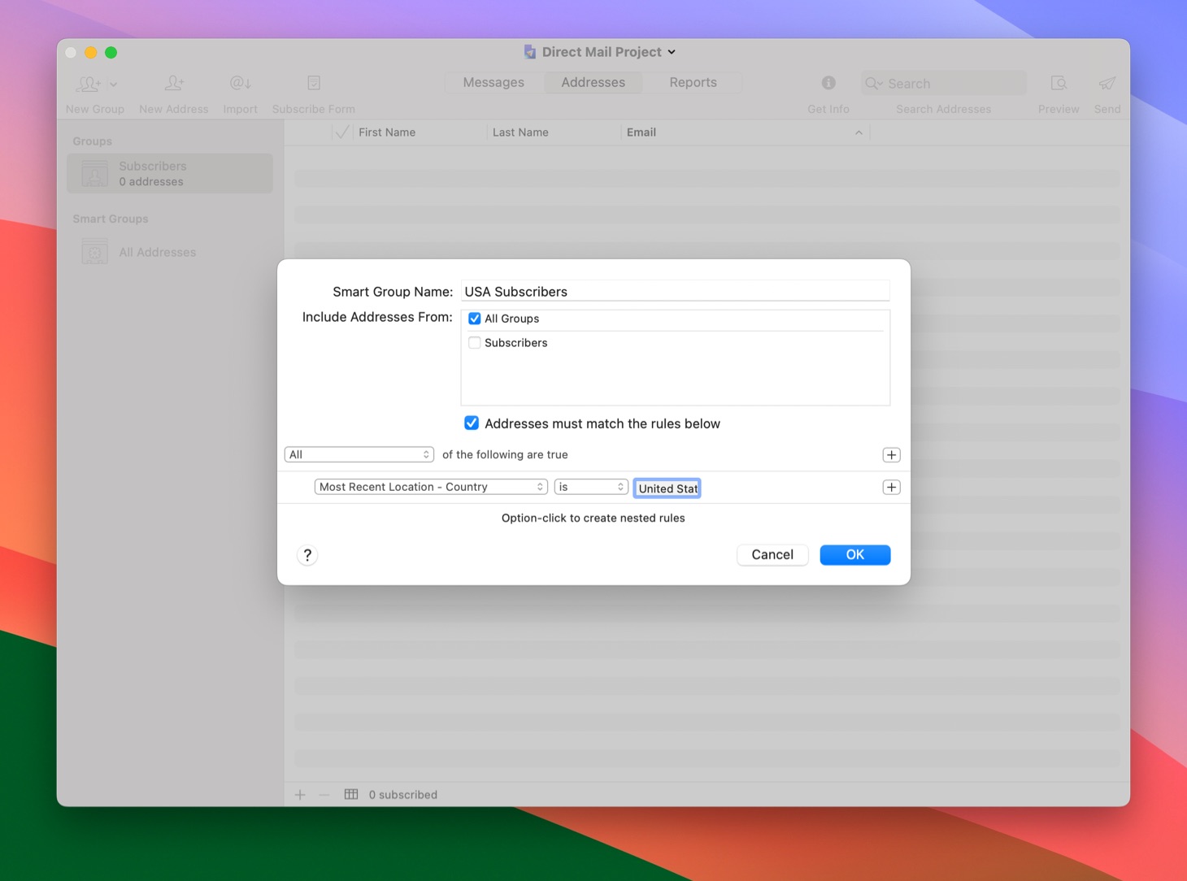The image size is (1187, 881).
Task: Click the Preview toolbar icon
Action: coord(1059,83)
